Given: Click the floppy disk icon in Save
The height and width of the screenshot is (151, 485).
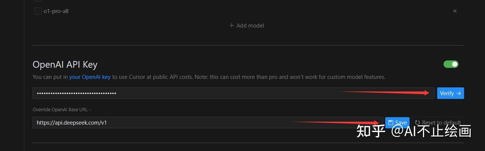Looking at the screenshot, I should 390,123.
